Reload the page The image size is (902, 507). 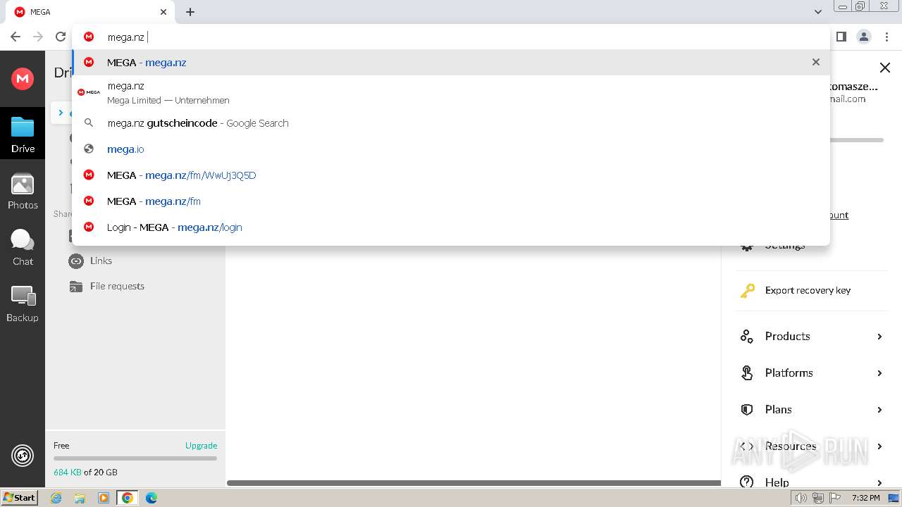tap(61, 37)
